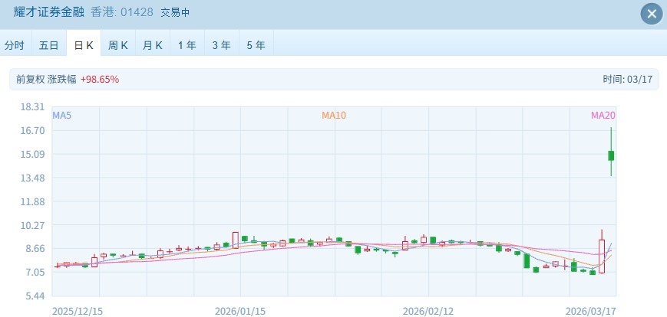Click the MA20 legend label
The width and height of the screenshot is (667, 317).
coord(603,116)
